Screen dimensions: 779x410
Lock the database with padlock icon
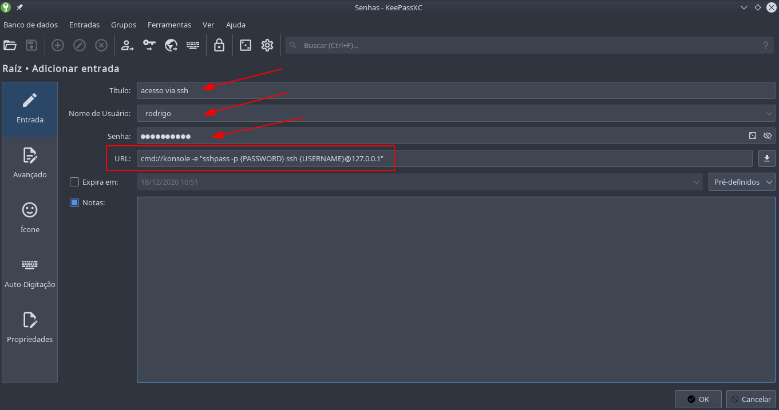point(219,45)
